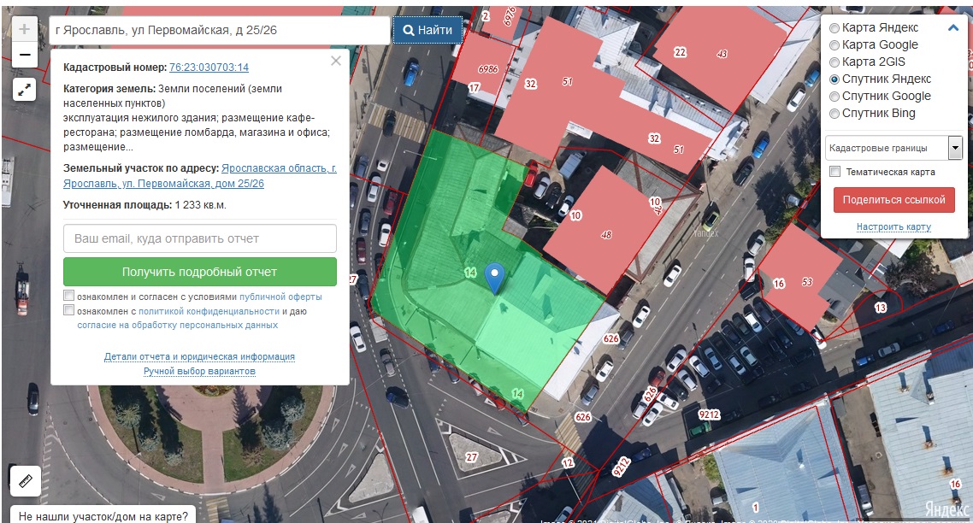Enable the Тематическая карта checkbox
The height and width of the screenshot is (523, 973).
tap(835, 172)
